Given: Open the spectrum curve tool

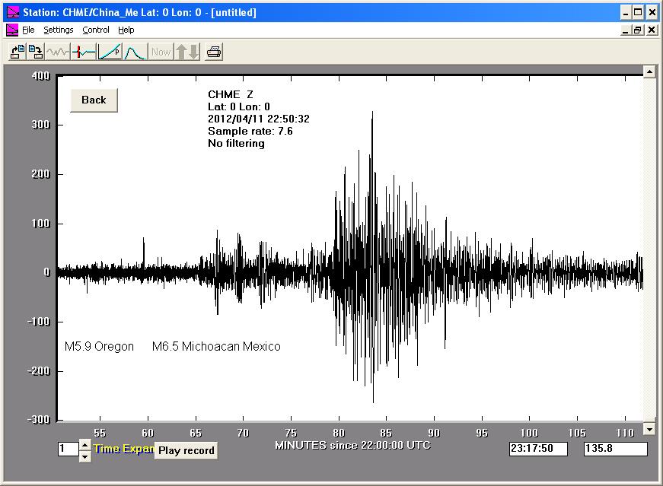Looking at the screenshot, I should [135, 52].
